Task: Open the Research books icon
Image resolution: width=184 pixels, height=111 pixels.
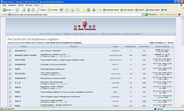Action: pyautogui.click(x=89, y=10)
